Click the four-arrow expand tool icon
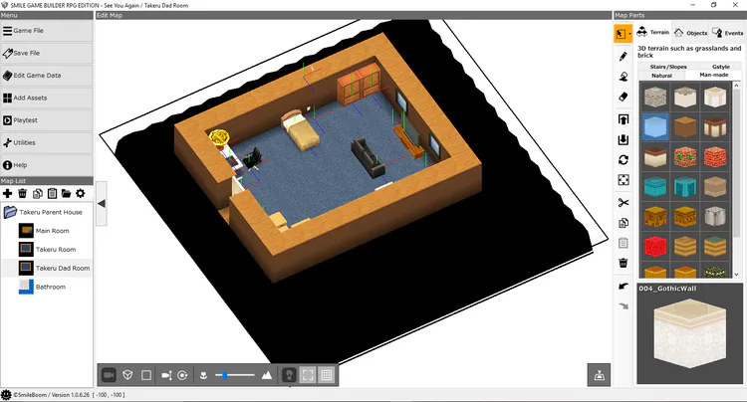Screen dimensions: 747x402 [623, 180]
